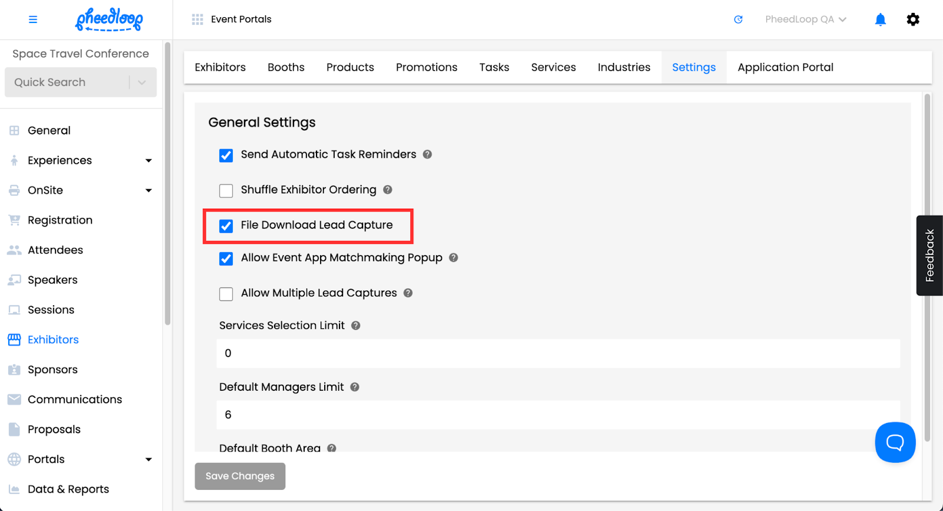Click the Speakers icon in sidebar
The height and width of the screenshot is (511, 943).
point(14,280)
